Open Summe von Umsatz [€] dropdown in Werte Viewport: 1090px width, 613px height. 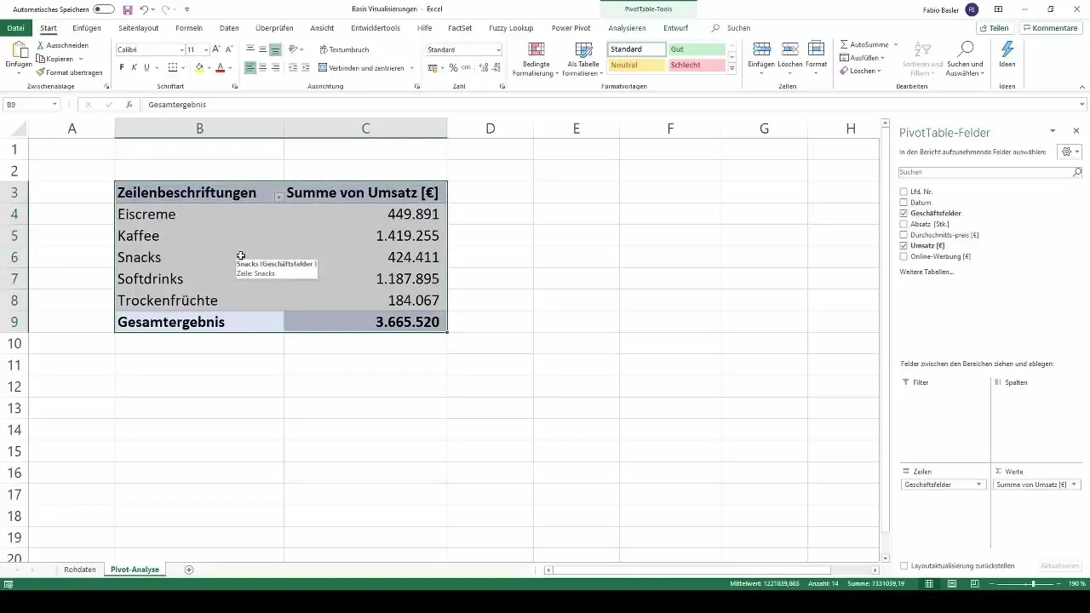[x=1074, y=484]
